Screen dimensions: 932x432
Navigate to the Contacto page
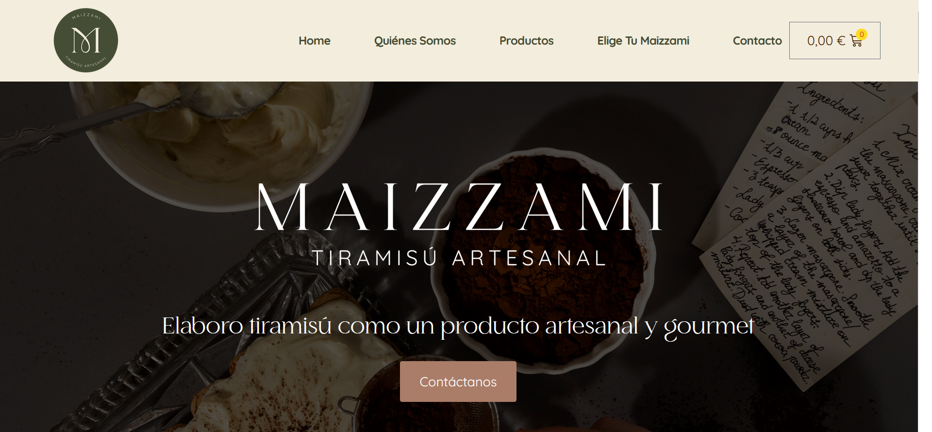[757, 41]
